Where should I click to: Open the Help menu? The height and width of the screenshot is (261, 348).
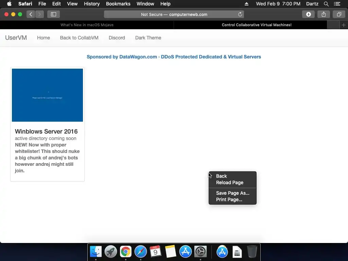(x=166, y=4)
